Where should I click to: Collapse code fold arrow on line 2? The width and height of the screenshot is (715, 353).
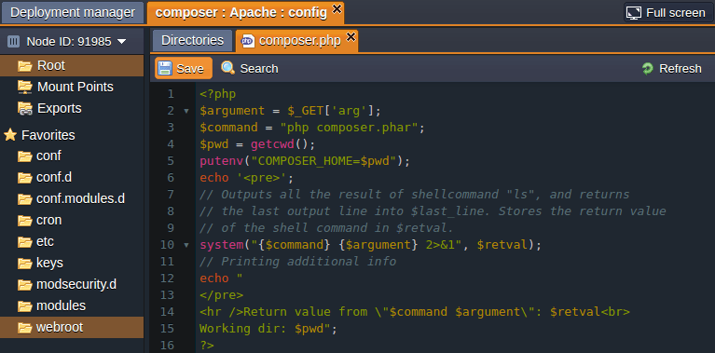click(186, 111)
